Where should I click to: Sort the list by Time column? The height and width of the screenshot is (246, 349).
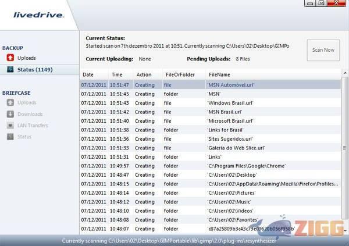point(117,74)
